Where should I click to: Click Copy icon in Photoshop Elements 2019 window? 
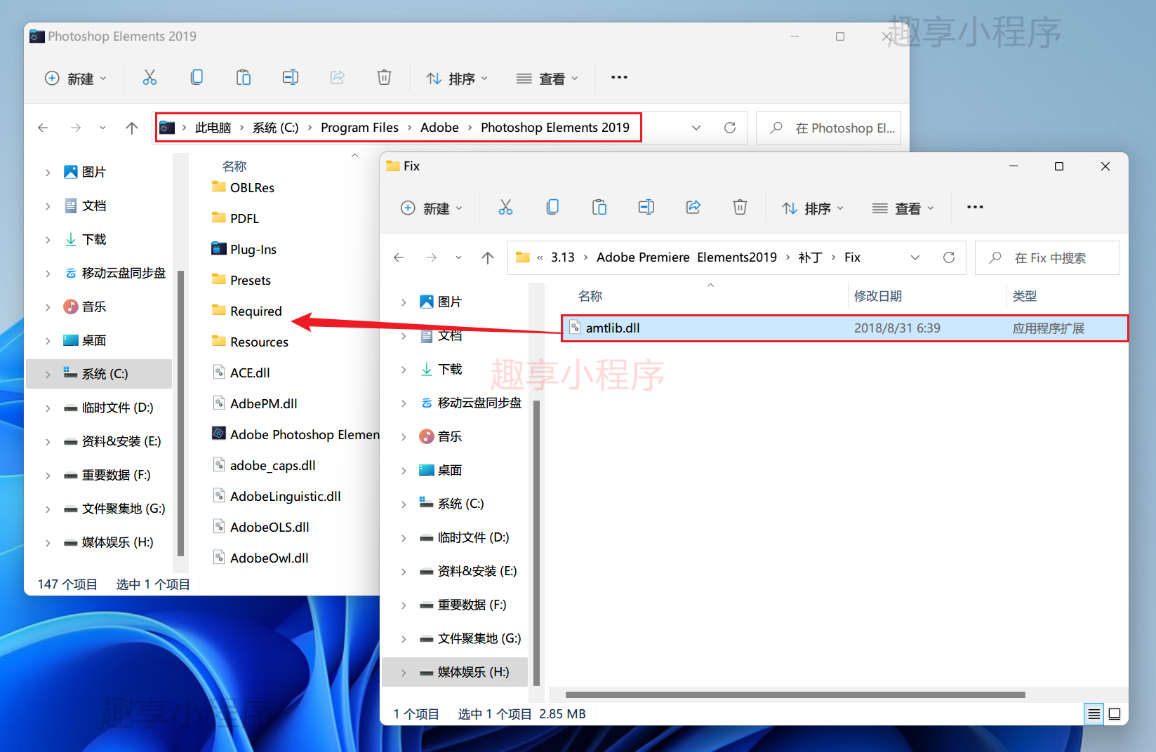click(197, 77)
